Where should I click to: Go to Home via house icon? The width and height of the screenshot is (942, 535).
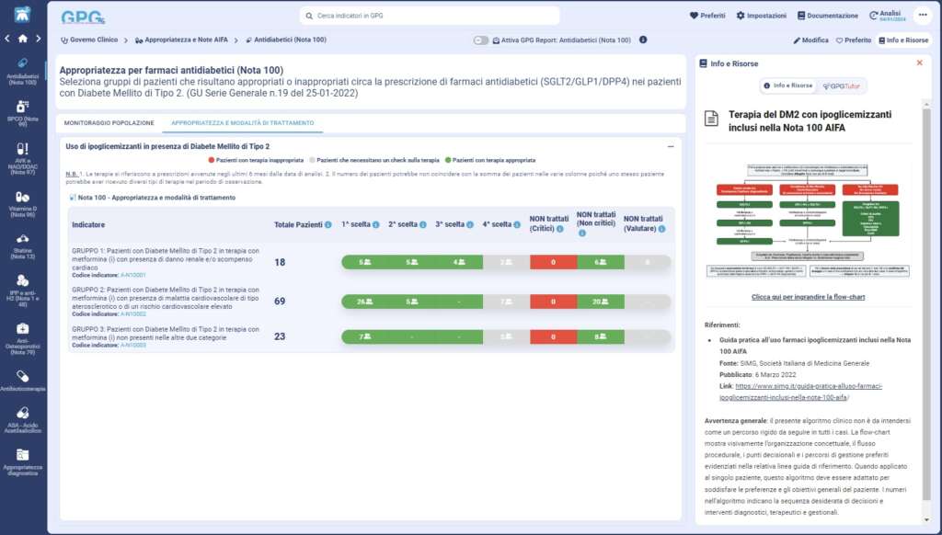pyautogui.click(x=23, y=39)
